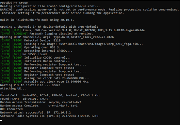Click the Waiting PHY to initialize line

(x=30, y=85)
